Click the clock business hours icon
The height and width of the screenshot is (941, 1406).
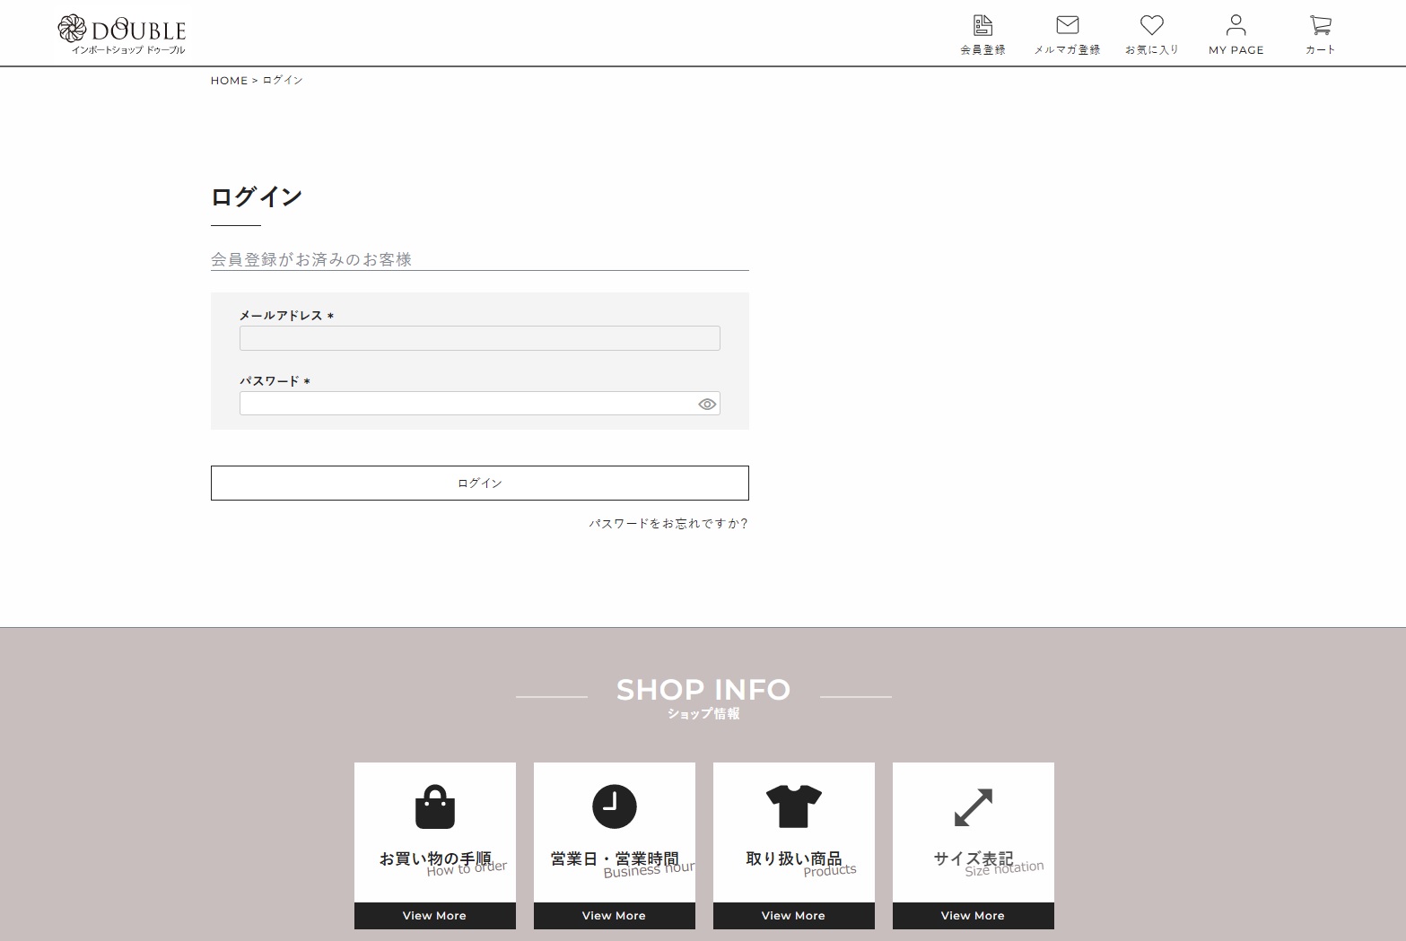pyautogui.click(x=615, y=806)
